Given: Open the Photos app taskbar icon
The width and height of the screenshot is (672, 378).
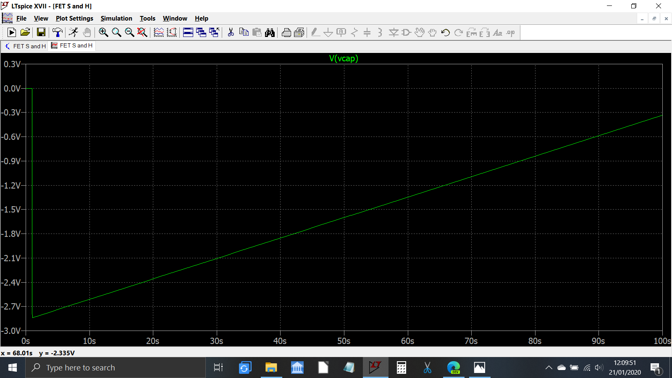Looking at the screenshot, I should (479, 368).
